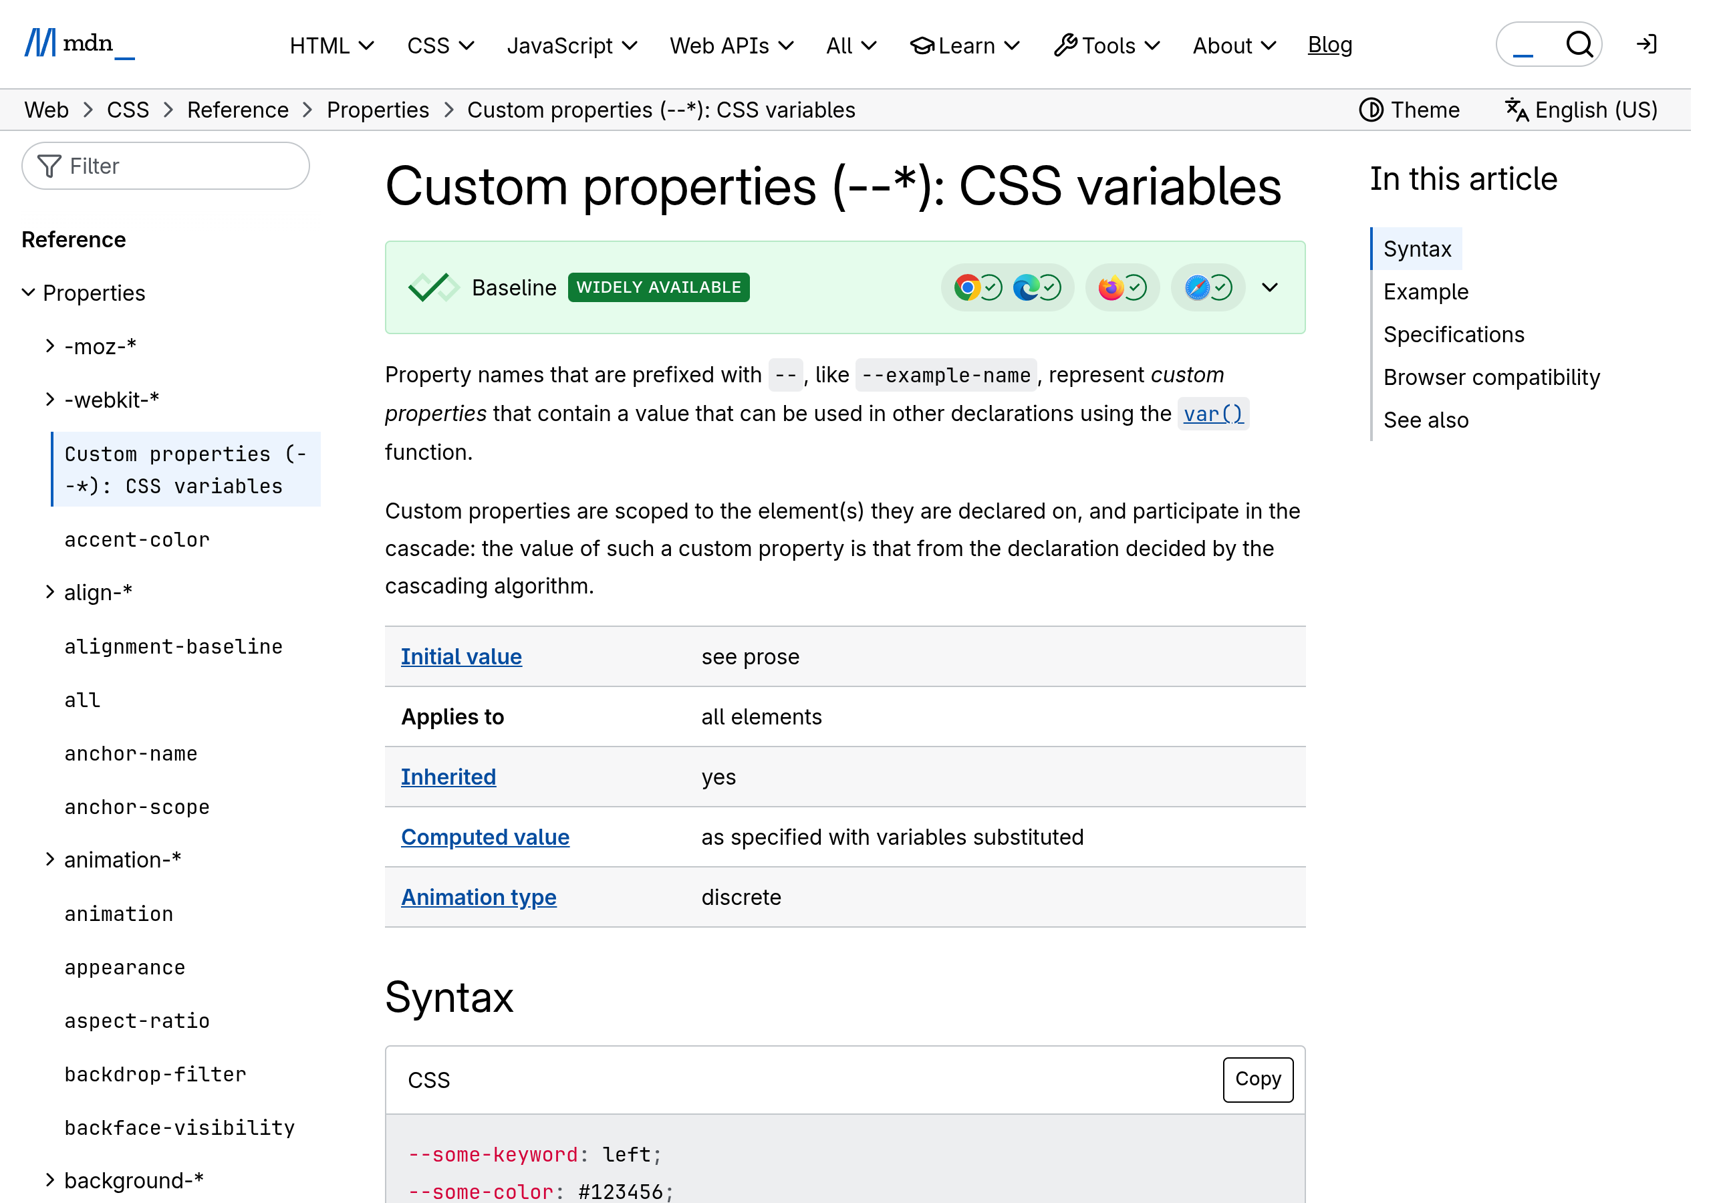Copy the CSS syntax code block
The image size is (1711, 1203).
(x=1258, y=1079)
